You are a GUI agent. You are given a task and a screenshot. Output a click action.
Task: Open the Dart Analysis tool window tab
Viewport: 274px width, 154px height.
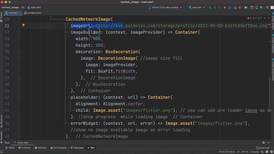[58, 148]
